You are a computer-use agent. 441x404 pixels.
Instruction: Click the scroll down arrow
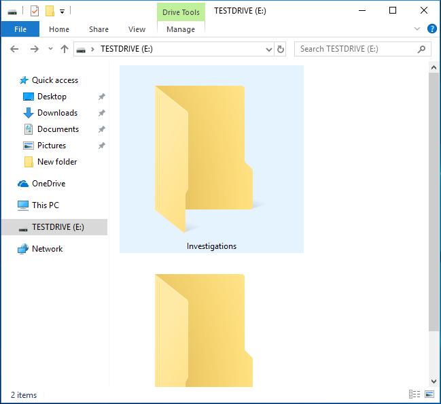tap(434, 382)
